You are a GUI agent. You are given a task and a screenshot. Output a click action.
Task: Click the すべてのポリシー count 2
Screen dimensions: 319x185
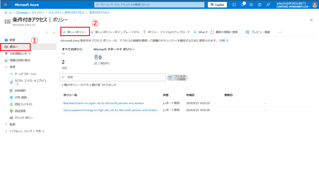coord(63,62)
